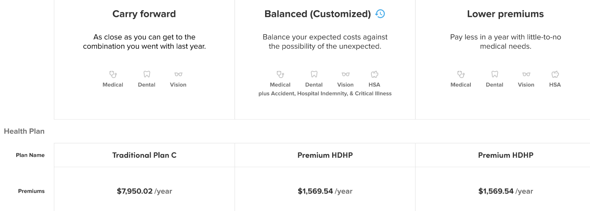The height and width of the screenshot is (211, 590).
Task: Click the Medical stethoscope icon under Carry forward
Action: [113, 74]
